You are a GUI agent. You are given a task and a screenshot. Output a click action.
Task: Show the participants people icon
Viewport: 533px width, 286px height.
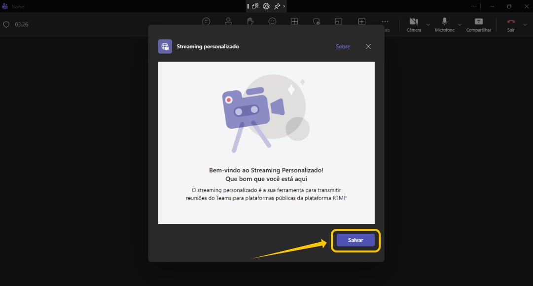pyautogui.click(x=228, y=21)
